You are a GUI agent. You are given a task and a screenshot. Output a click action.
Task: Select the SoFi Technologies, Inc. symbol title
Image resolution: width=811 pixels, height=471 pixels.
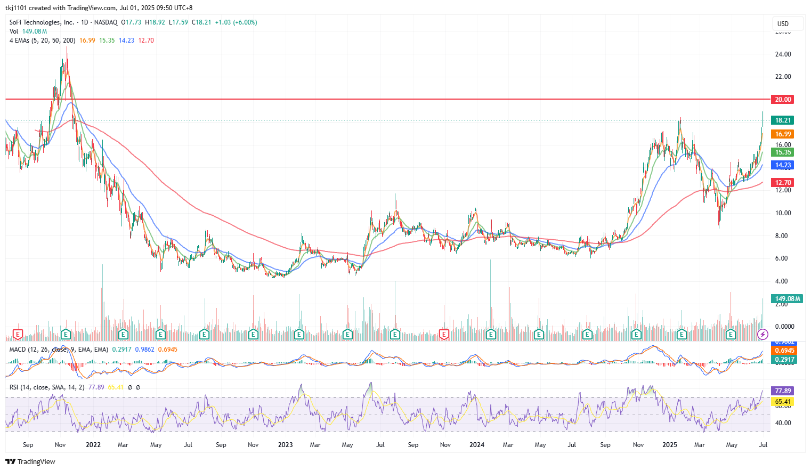point(42,22)
